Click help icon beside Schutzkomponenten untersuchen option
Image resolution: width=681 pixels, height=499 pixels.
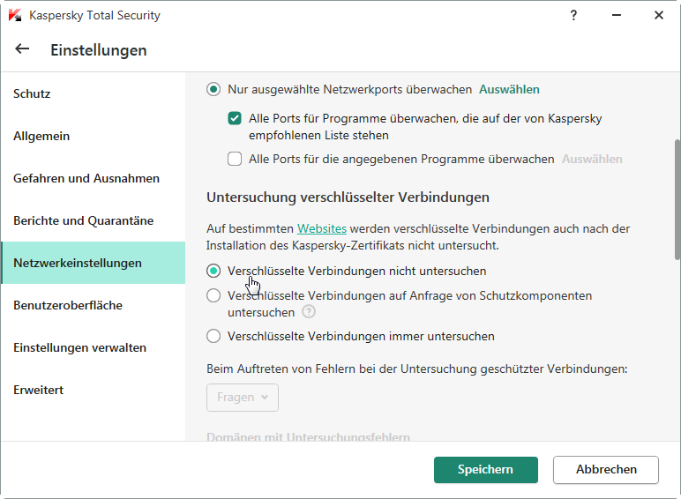(308, 312)
